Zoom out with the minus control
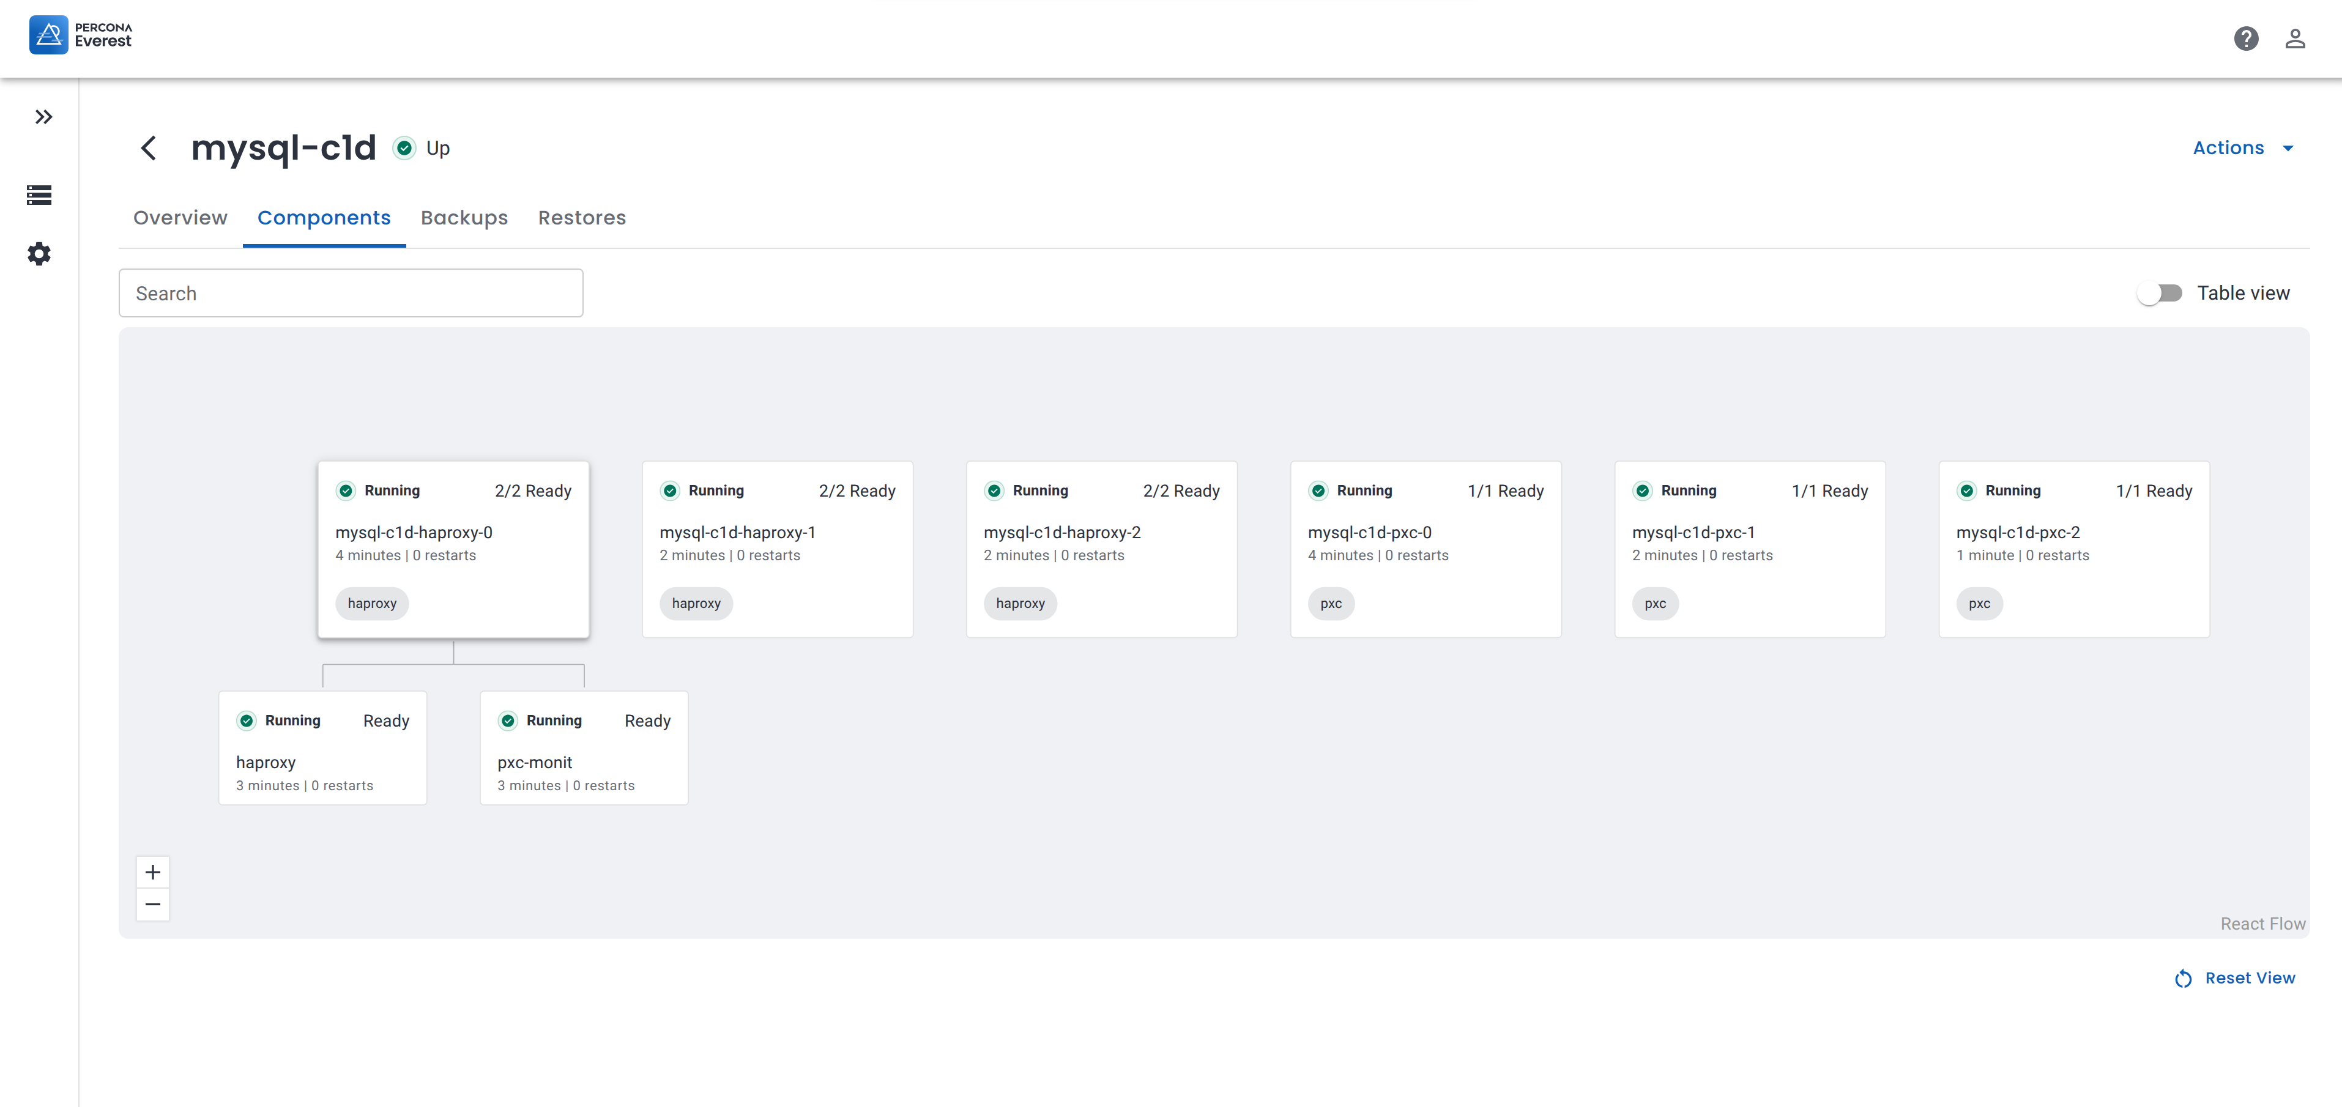This screenshot has height=1107, width=2342. [x=153, y=905]
